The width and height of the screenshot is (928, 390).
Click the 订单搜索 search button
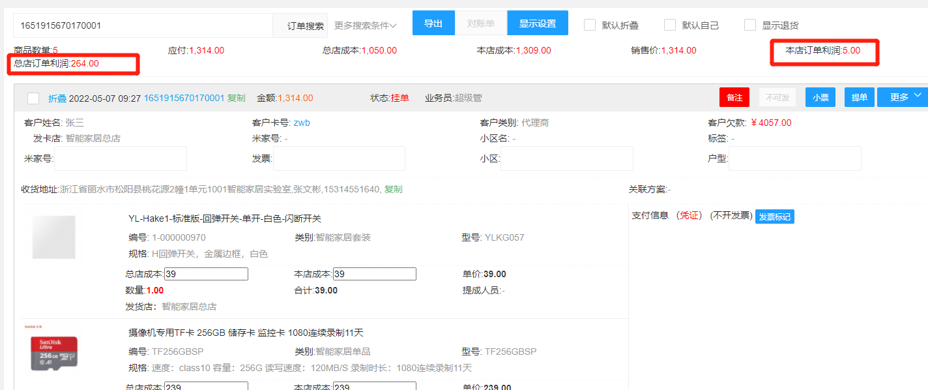click(x=305, y=25)
